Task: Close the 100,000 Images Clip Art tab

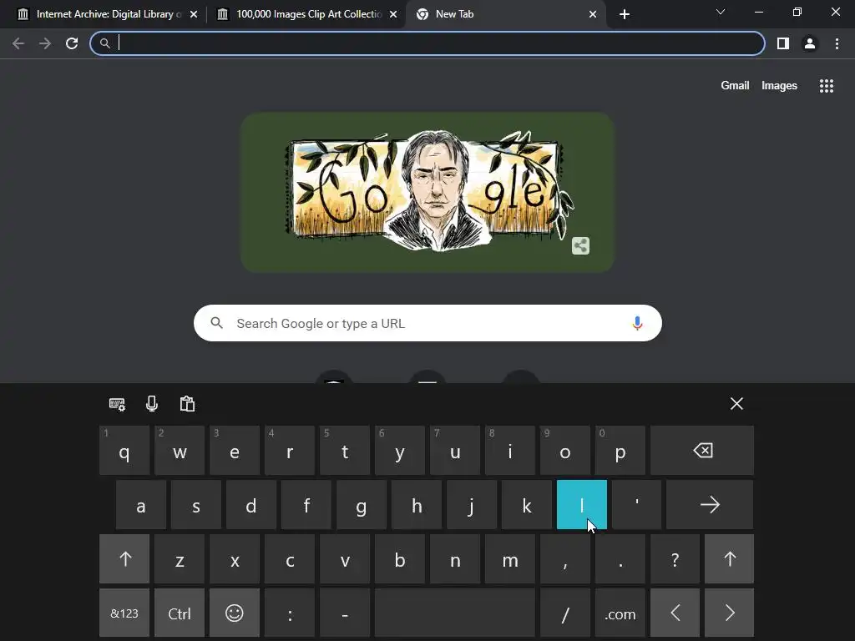Action: tap(393, 14)
